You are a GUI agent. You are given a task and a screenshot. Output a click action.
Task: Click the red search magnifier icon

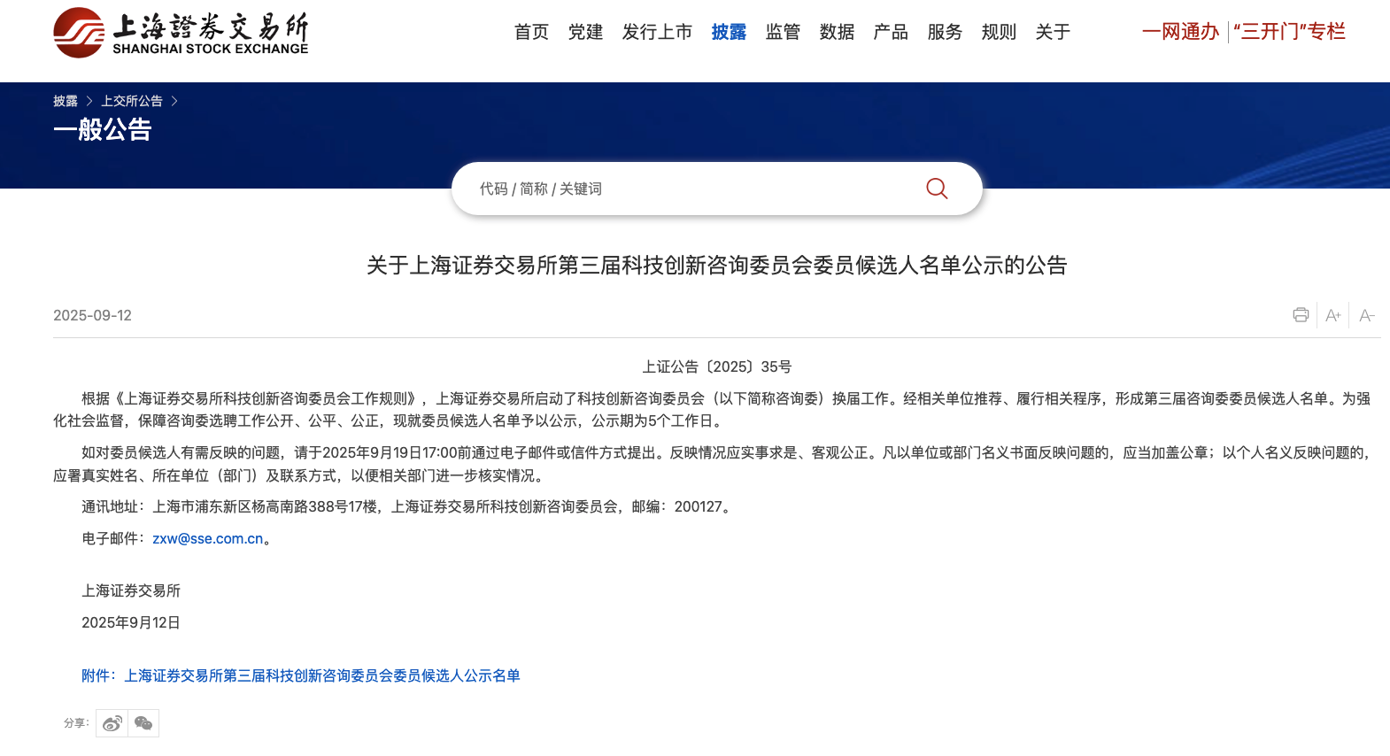pos(937,189)
